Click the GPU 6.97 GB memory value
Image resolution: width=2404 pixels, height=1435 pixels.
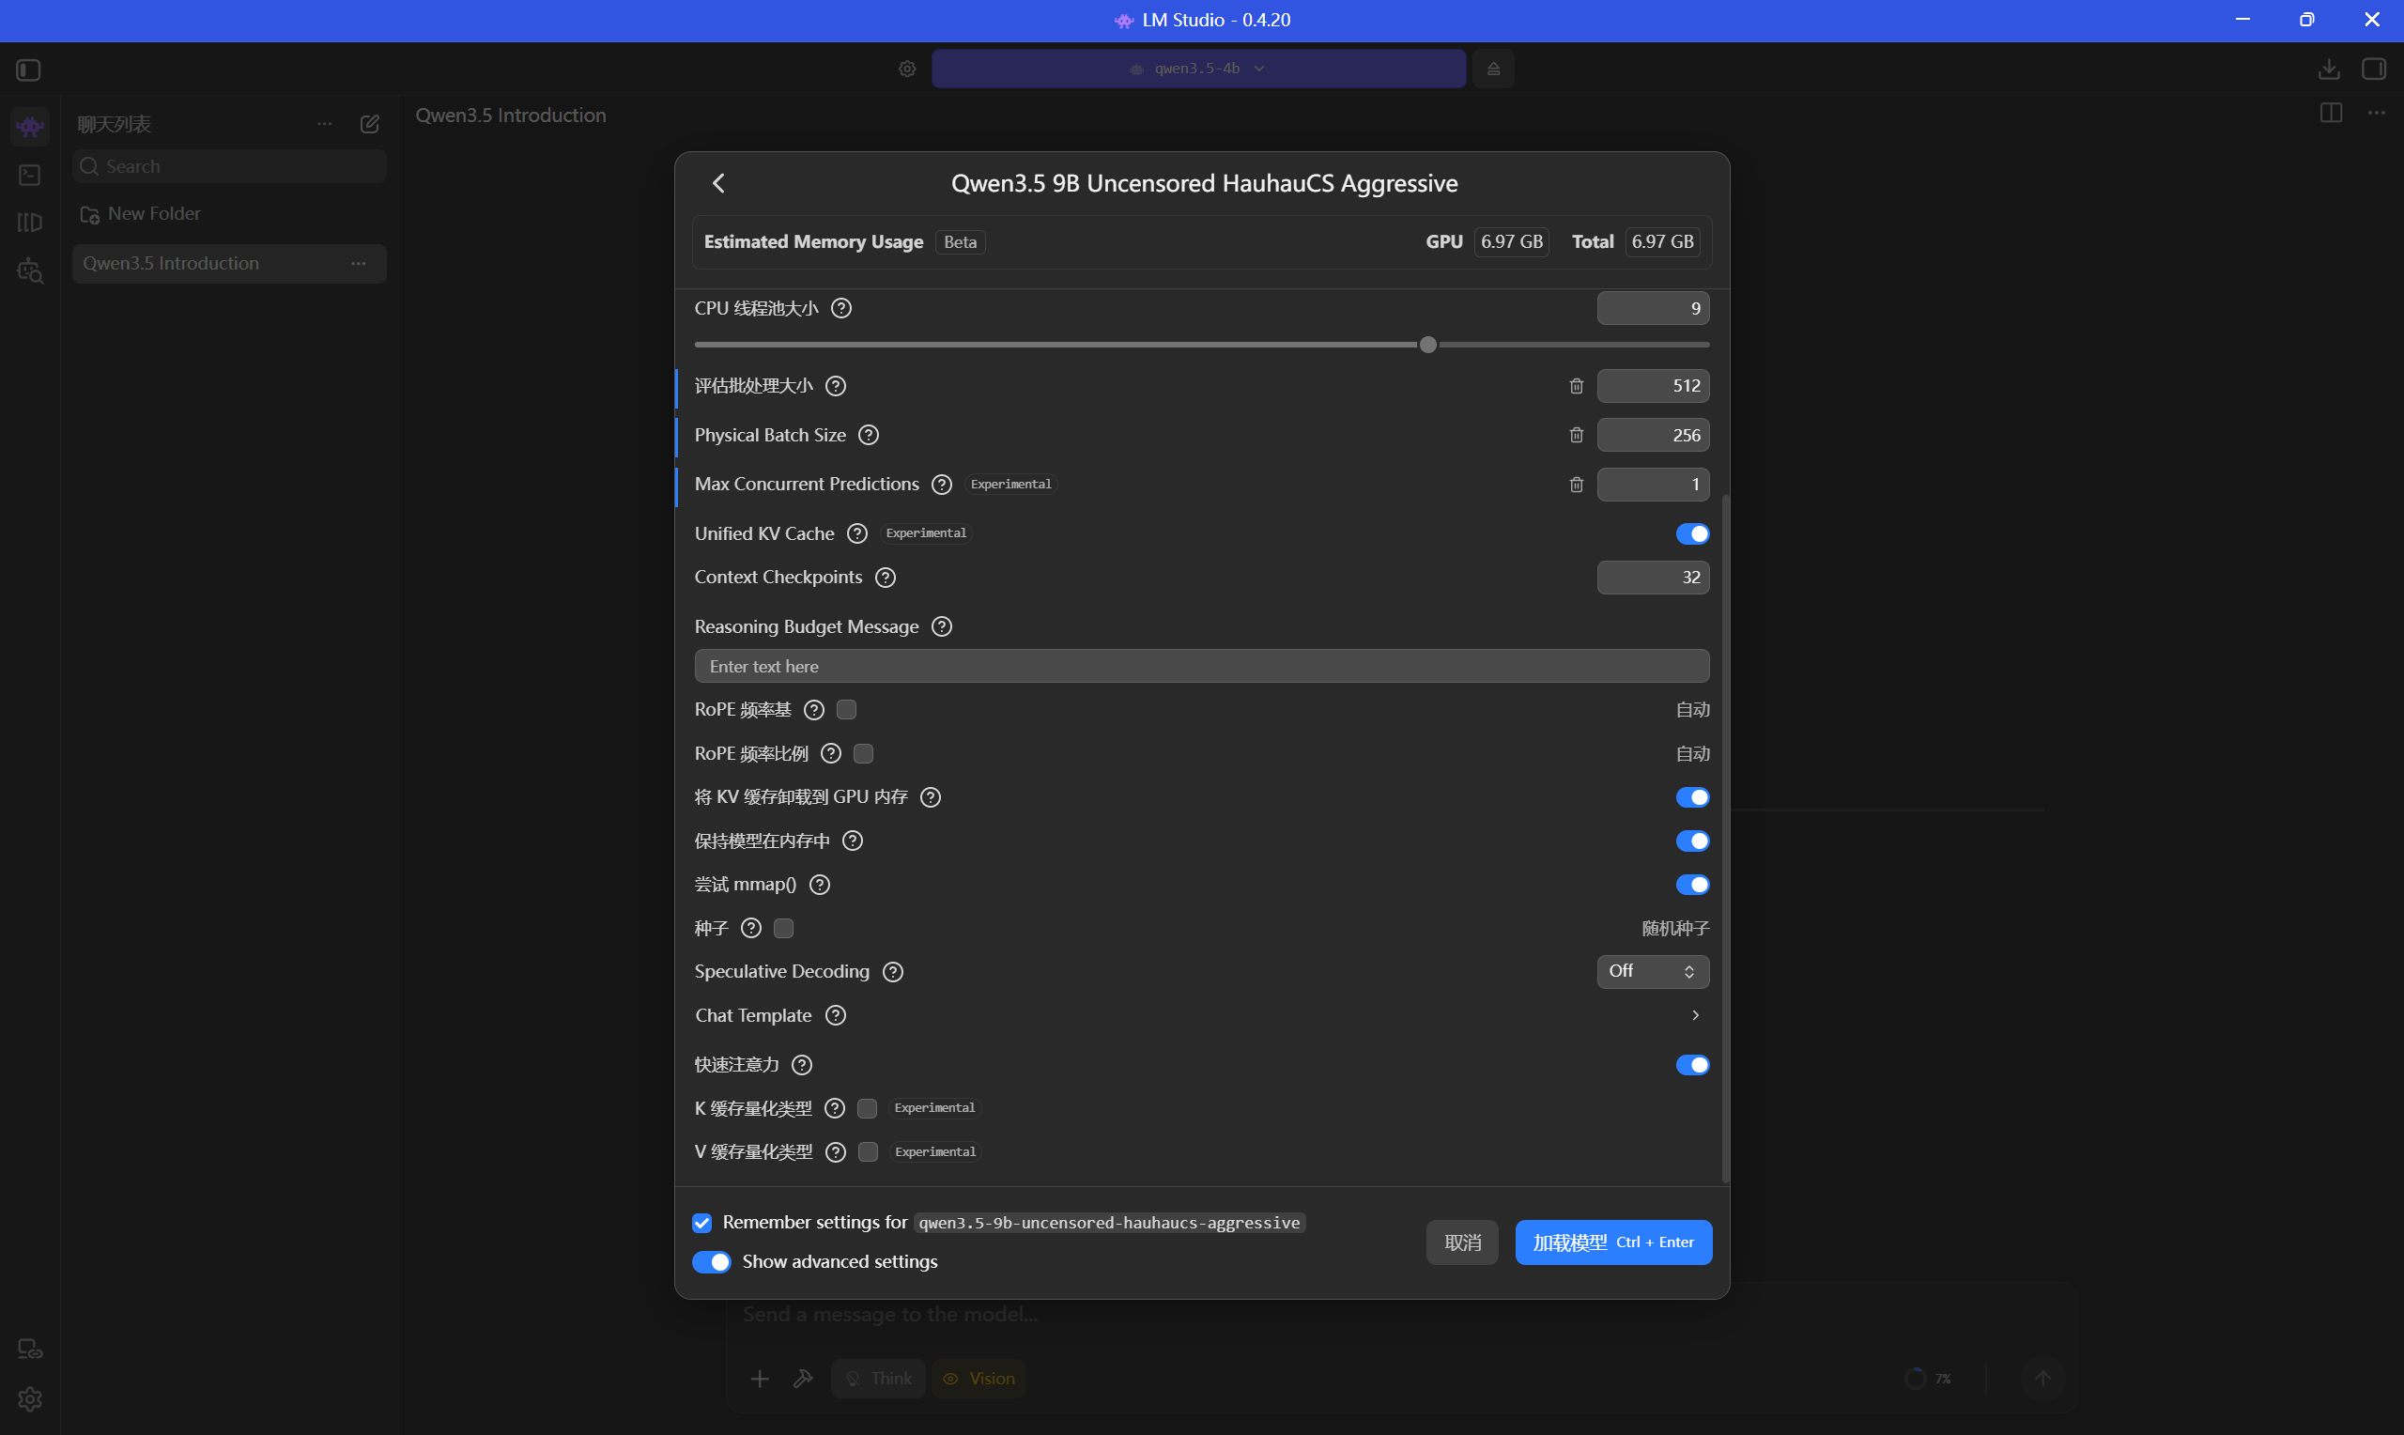pyautogui.click(x=1512, y=241)
